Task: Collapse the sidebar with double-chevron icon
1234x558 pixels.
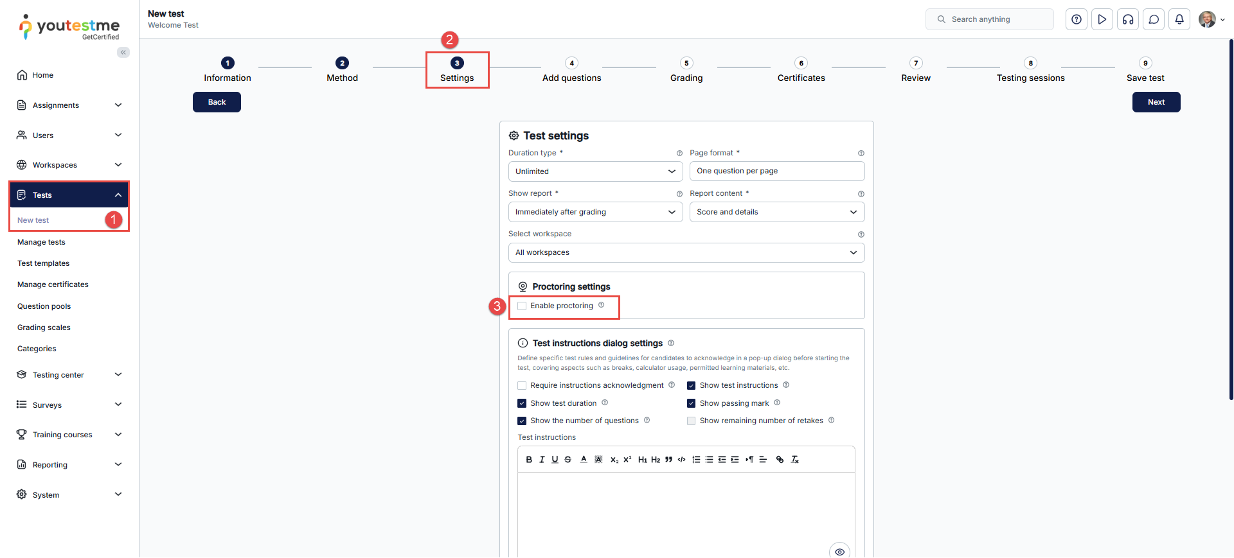Action: click(123, 53)
